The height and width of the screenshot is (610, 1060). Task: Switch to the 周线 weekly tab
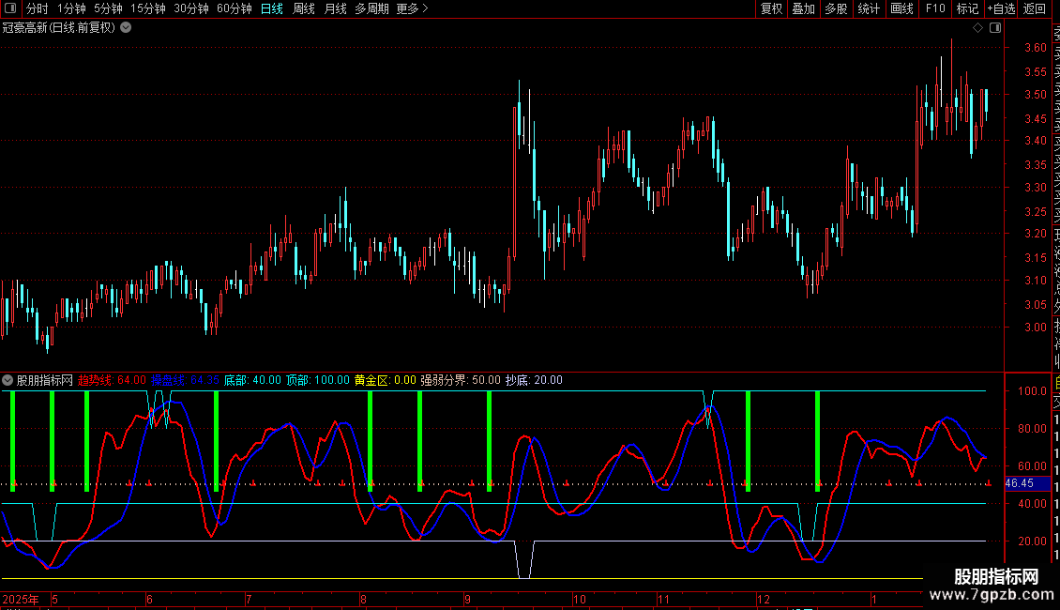point(304,8)
